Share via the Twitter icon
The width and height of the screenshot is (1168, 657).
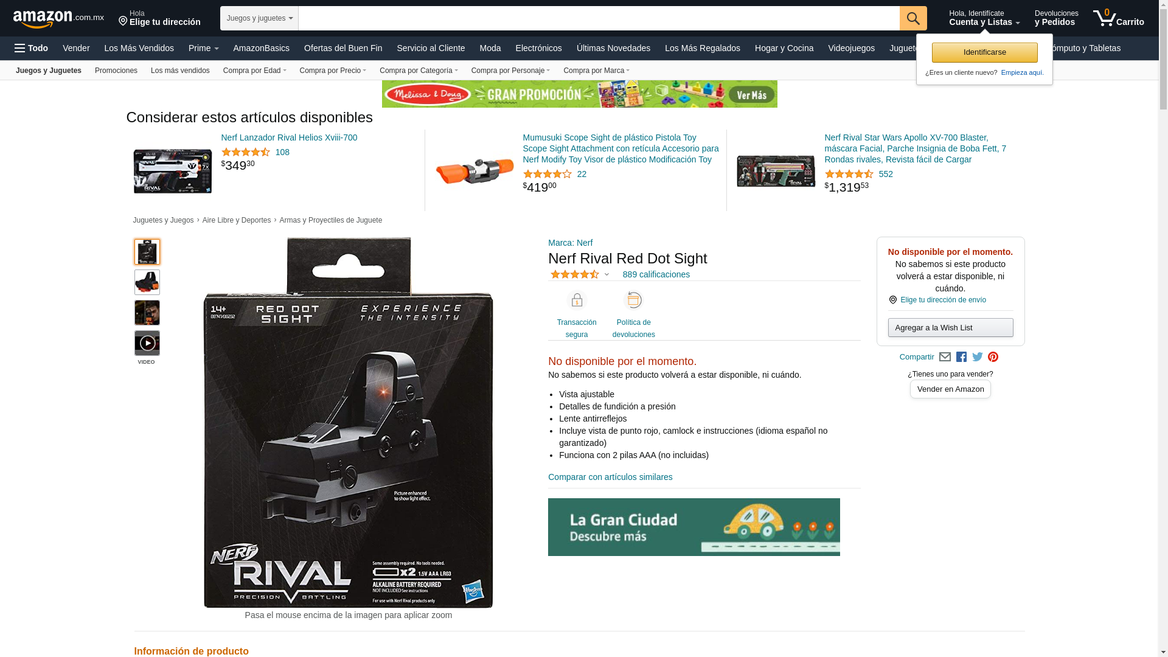(977, 357)
